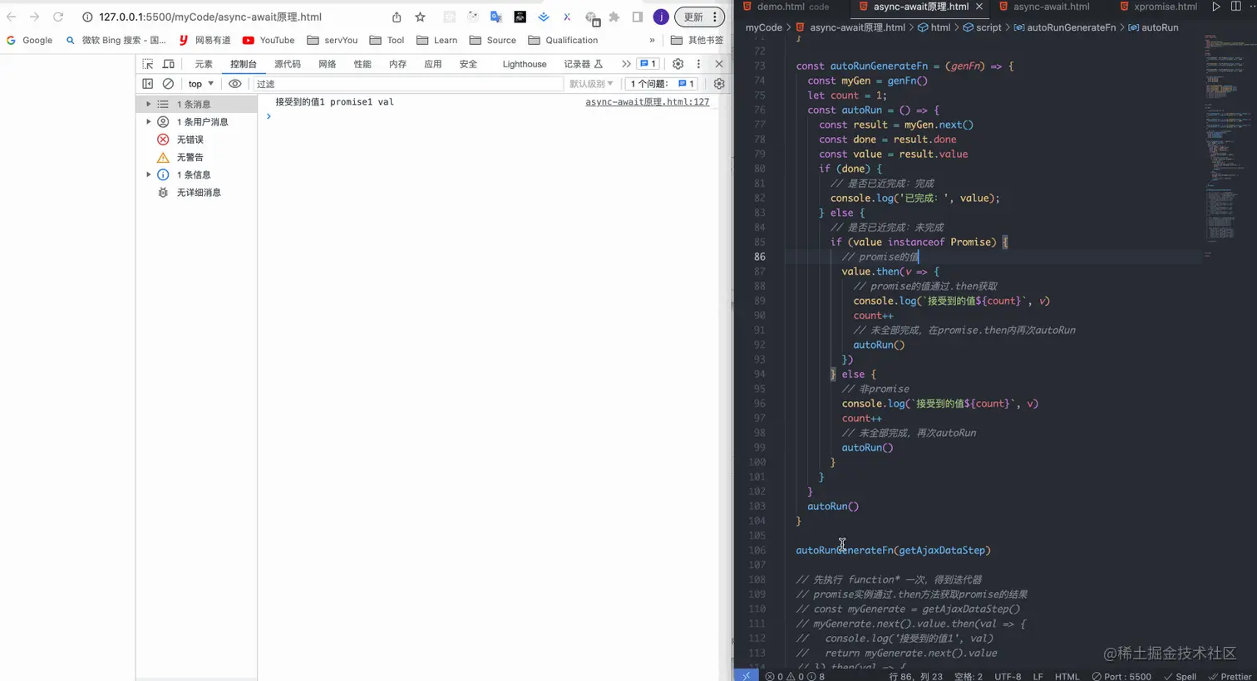Toggle the browser side panel icon
This screenshot has width=1257, height=681.
coord(638,17)
